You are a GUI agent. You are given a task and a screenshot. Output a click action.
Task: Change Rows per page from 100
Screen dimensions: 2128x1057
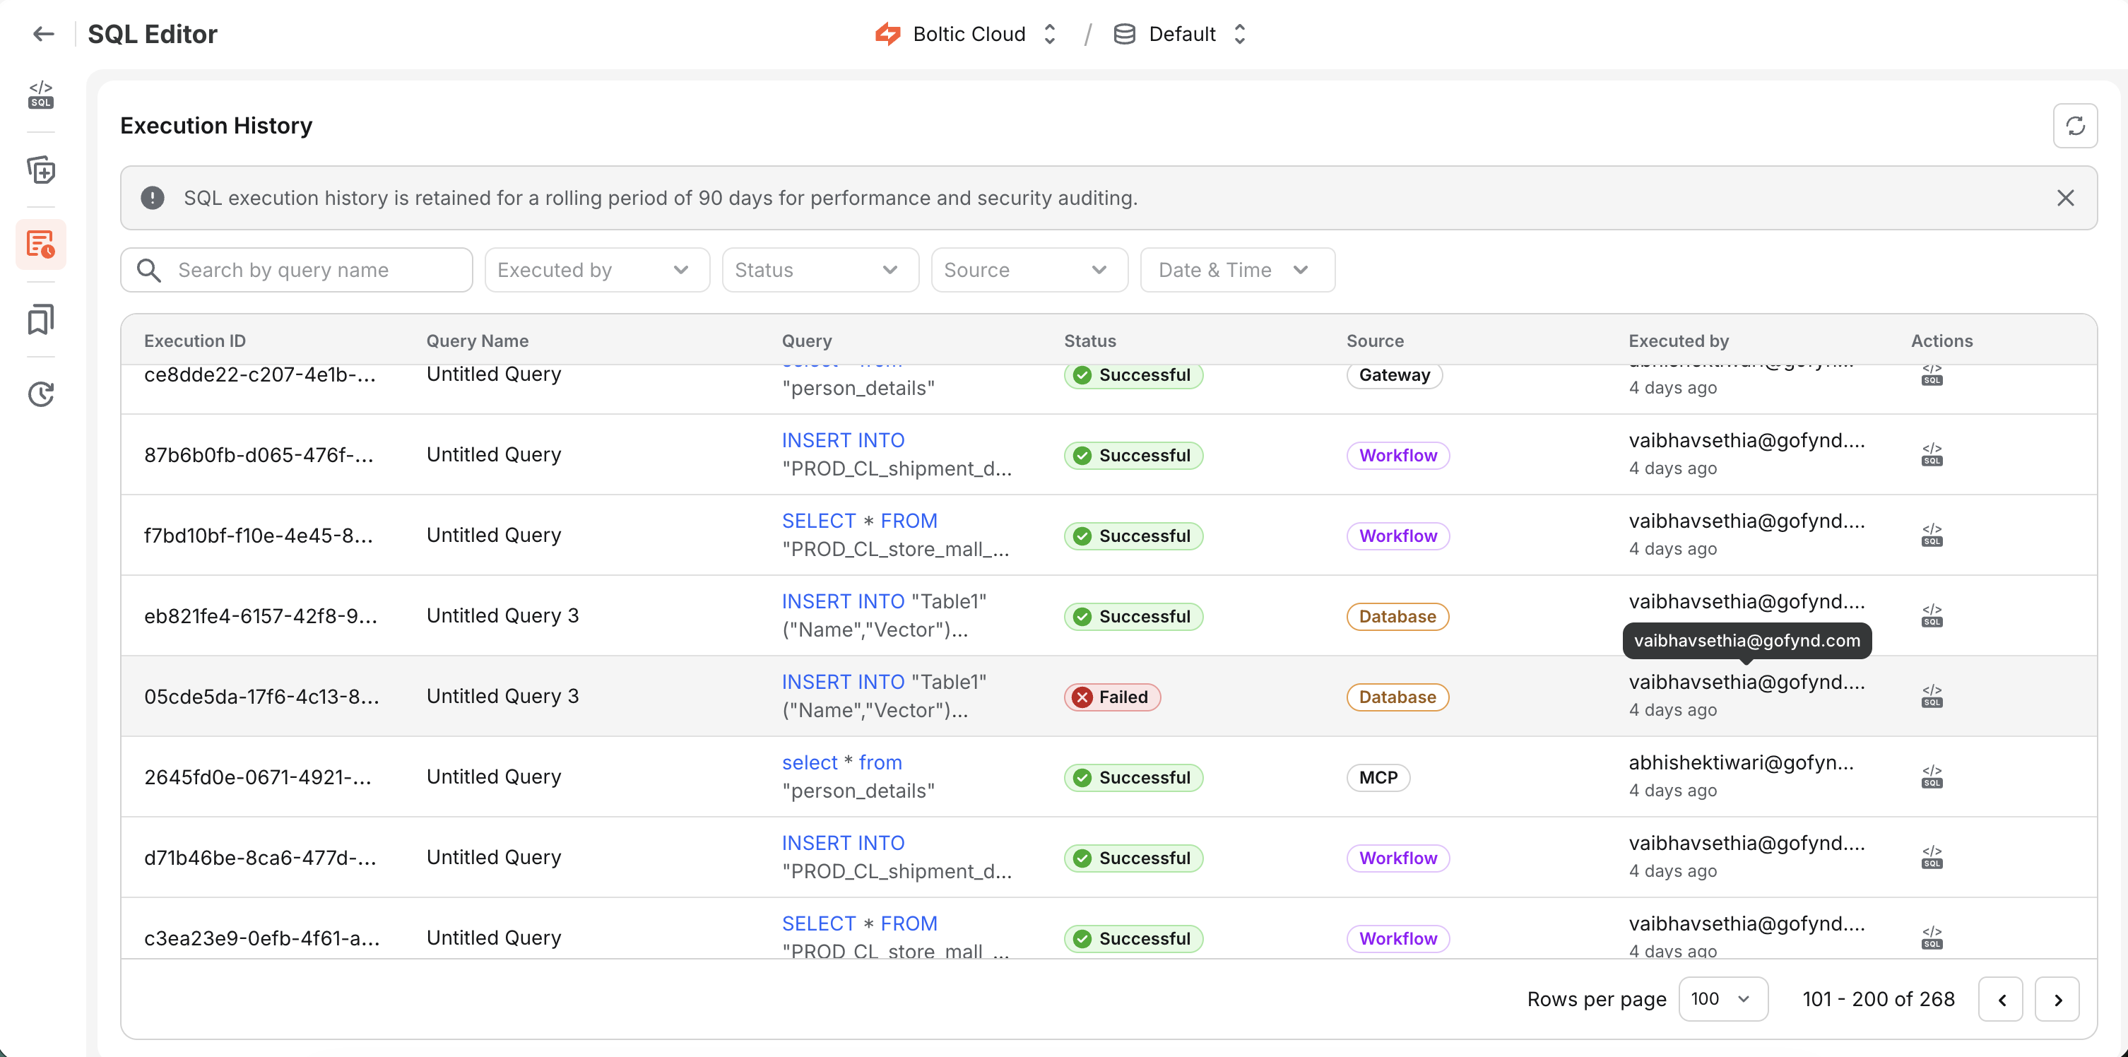[x=1722, y=998]
